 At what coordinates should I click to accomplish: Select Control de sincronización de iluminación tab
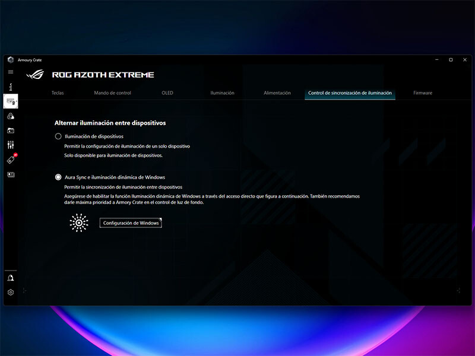pyautogui.click(x=350, y=93)
